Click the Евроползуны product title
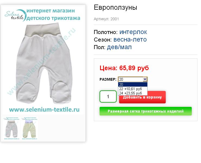Viewport: 201px width, 163px height. pyautogui.click(x=116, y=7)
